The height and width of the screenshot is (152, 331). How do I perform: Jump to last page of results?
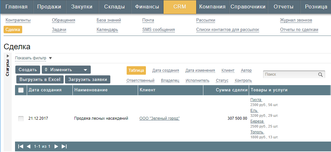click(64, 146)
